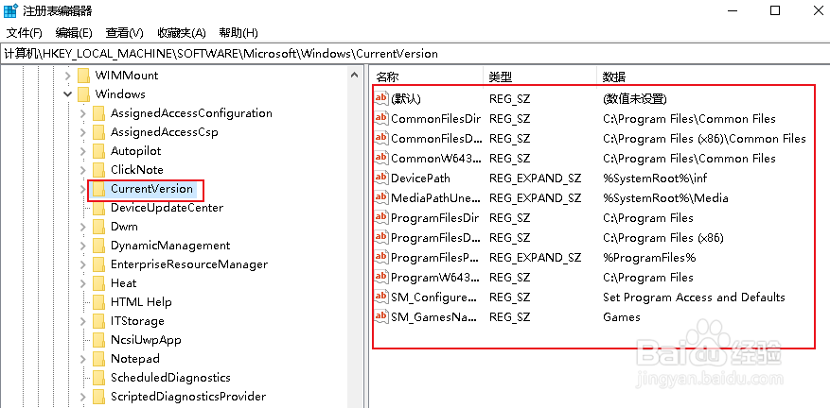Click the string icon beside DevicePath
The width and height of the screenshot is (830, 408).
click(x=381, y=178)
